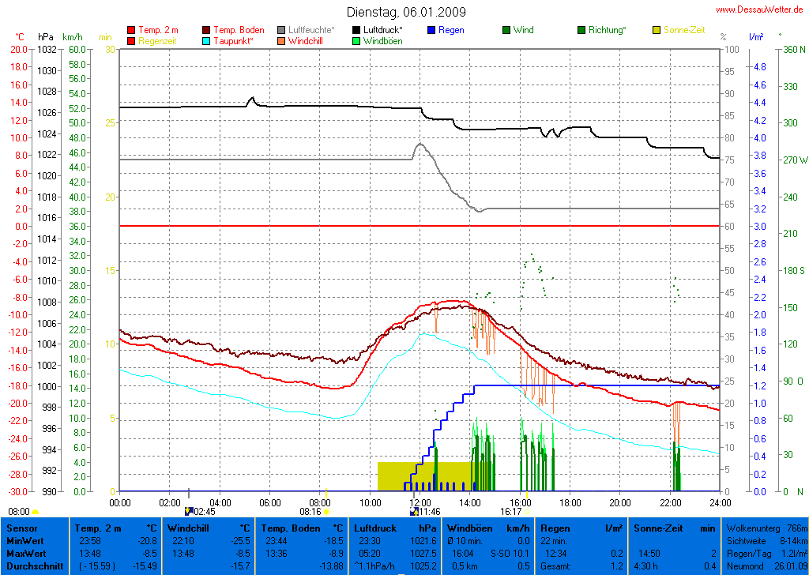The image size is (809, 575).
Task: Click the gray Luftfeuchte legend square
Action: [x=281, y=31]
